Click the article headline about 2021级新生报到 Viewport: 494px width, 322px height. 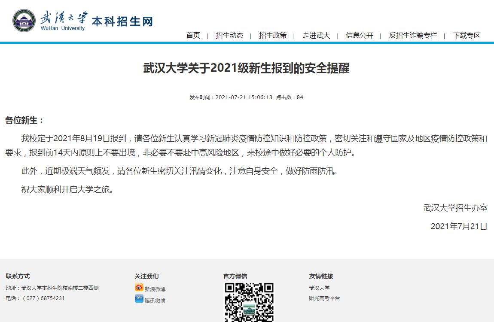(x=246, y=68)
